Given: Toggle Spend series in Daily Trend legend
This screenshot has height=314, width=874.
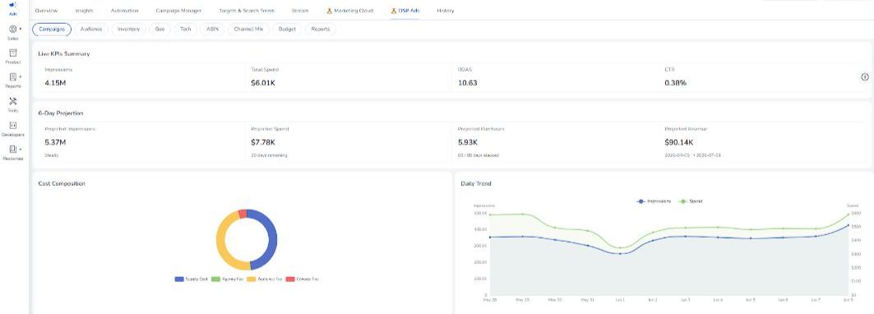Looking at the screenshot, I should pyautogui.click(x=691, y=201).
